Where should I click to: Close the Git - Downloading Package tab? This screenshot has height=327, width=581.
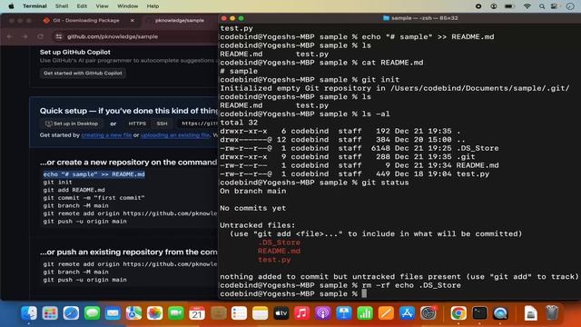pos(133,20)
